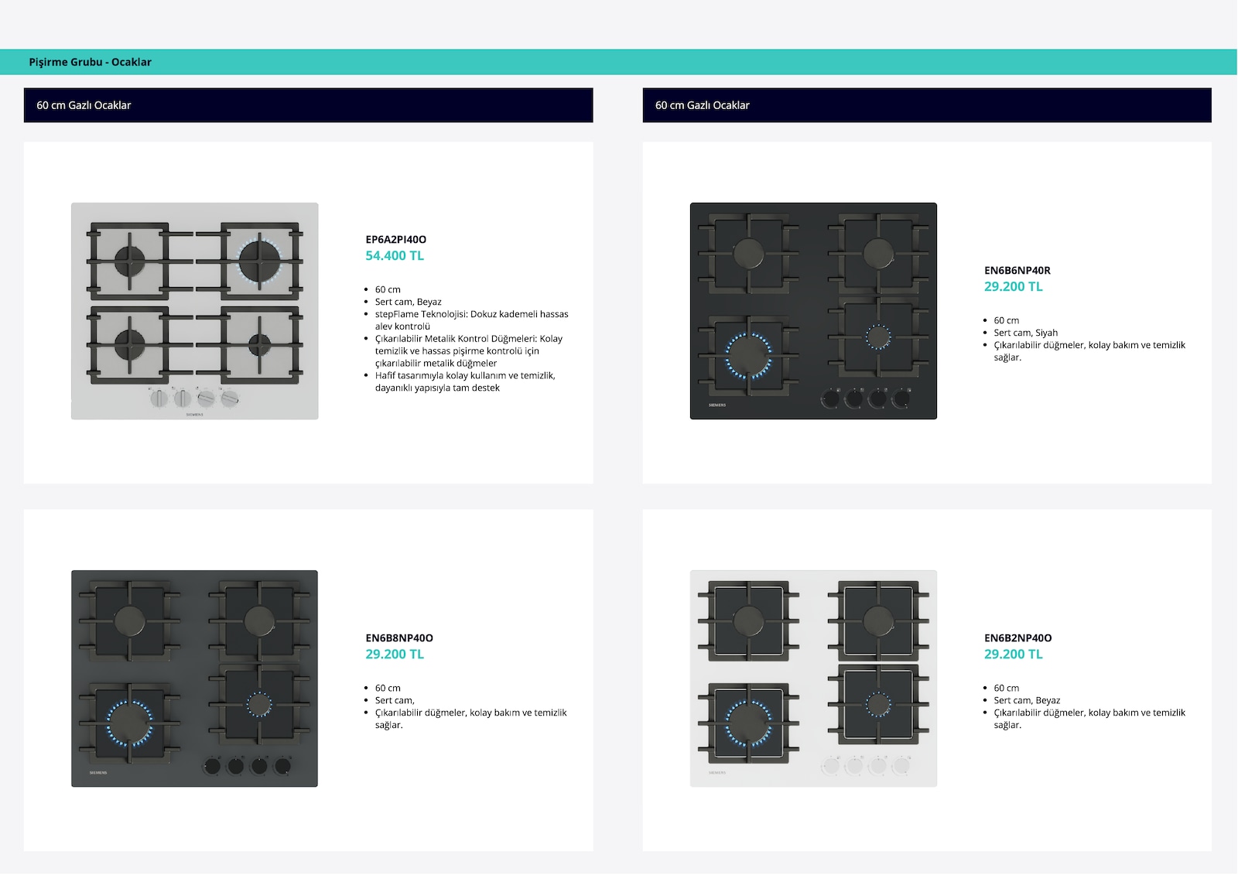
Task: Select the '60 cm Gazlı Ocaklar' heading above EP6A2PI40O
Action: (84, 105)
